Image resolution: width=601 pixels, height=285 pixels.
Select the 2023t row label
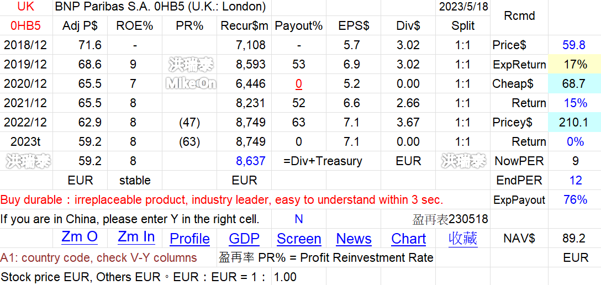coord(25,142)
